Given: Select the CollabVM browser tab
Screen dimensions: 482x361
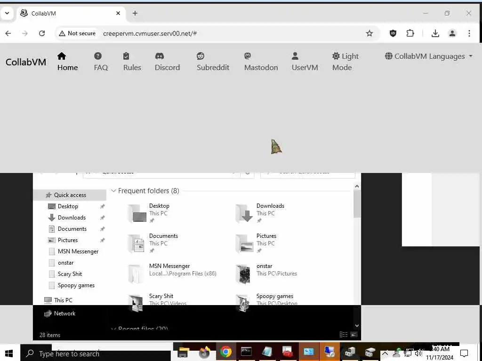Looking at the screenshot, I should coord(70,14).
